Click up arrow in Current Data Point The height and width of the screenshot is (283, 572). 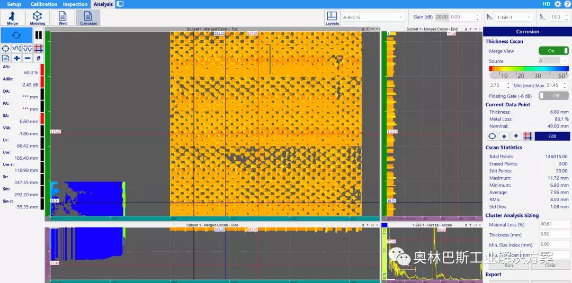(504, 136)
